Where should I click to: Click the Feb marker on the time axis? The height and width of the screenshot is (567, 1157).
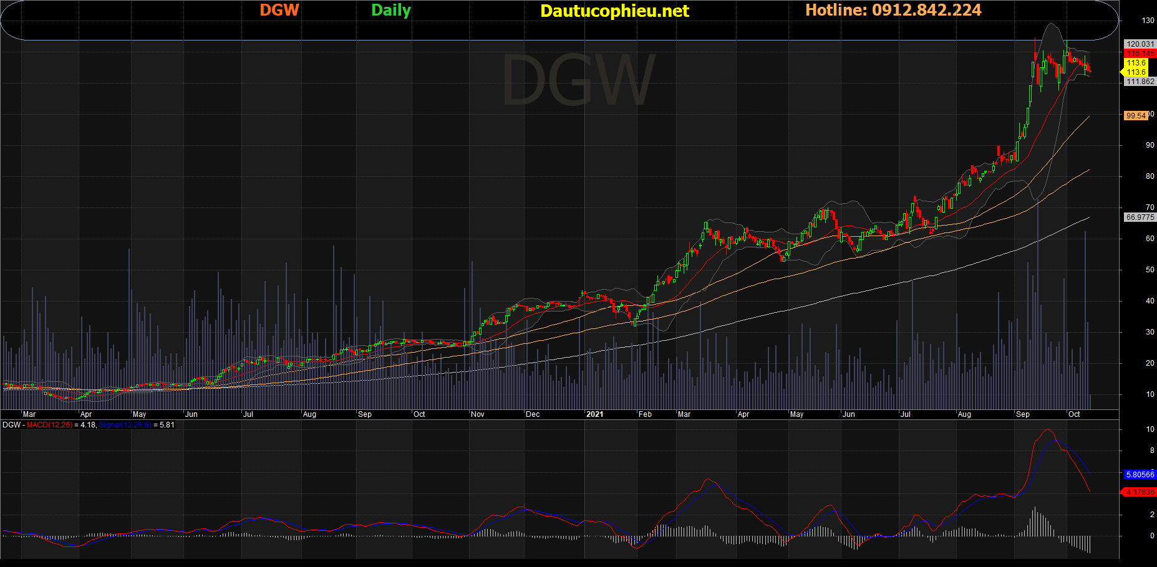[645, 414]
